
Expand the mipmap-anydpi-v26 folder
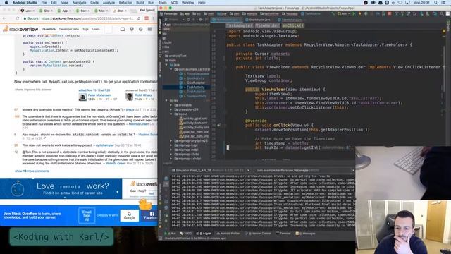tap(171, 141)
